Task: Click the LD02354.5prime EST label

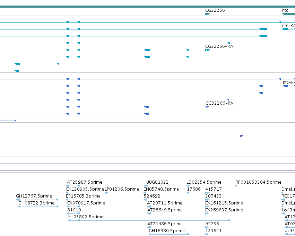Action: (x=204, y=182)
